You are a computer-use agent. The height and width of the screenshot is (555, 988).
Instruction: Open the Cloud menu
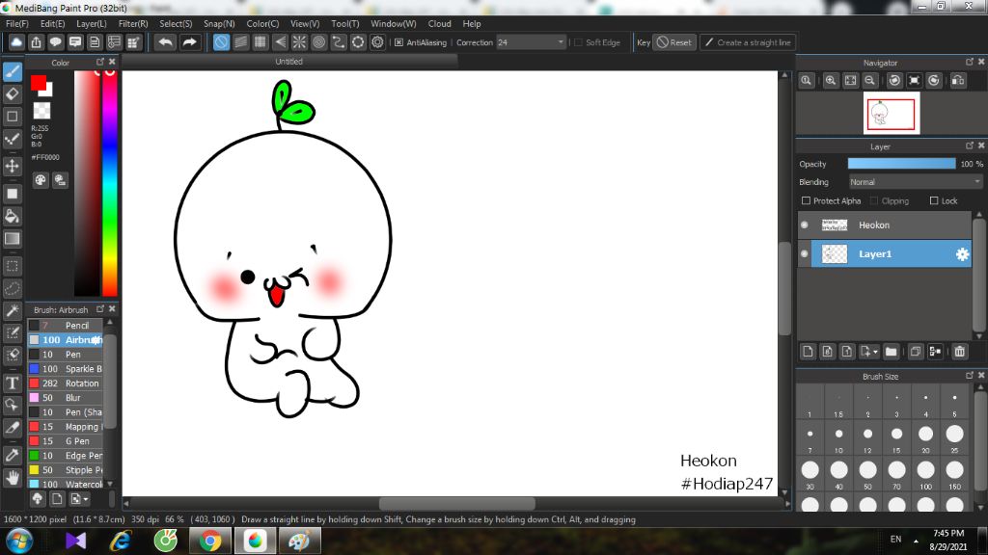pos(439,23)
